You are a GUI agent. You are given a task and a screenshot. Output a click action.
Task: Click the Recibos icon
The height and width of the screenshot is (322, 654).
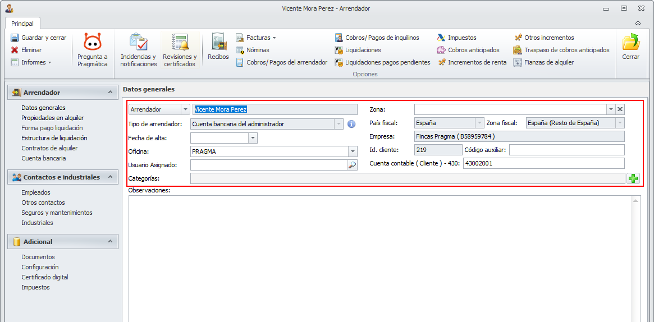[x=218, y=43]
